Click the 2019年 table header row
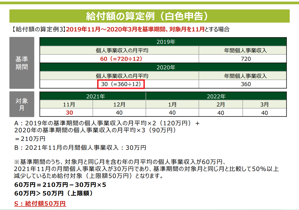 click(x=163, y=42)
